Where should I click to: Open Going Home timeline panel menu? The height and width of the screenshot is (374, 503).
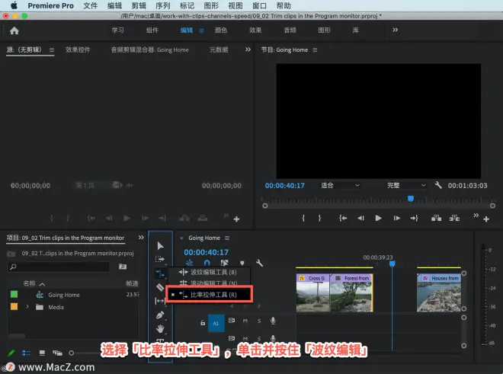[227, 238]
